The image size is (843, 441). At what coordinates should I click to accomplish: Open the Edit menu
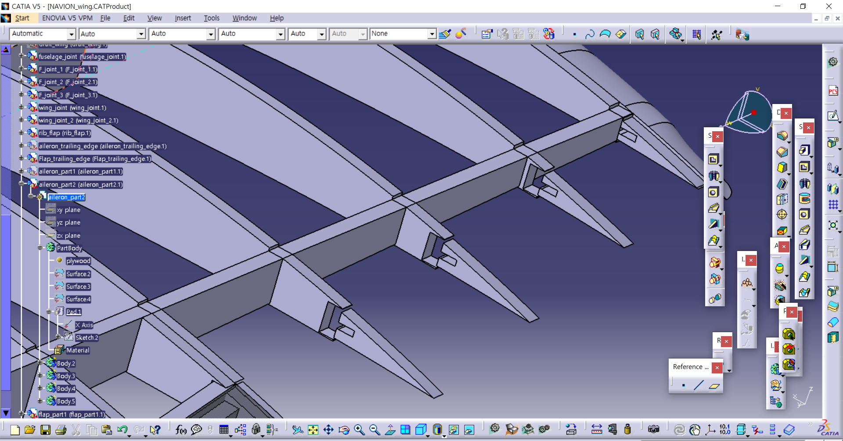click(129, 18)
